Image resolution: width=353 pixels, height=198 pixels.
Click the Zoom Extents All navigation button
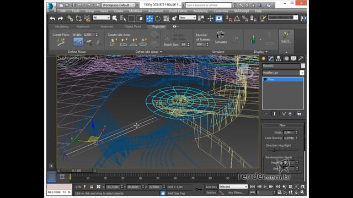302,187
